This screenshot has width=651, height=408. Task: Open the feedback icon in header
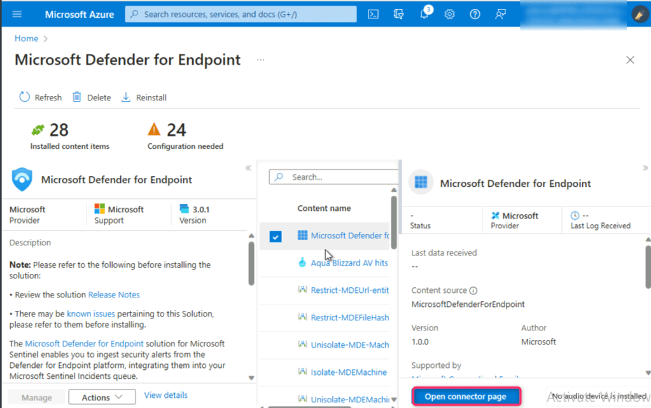pyautogui.click(x=501, y=14)
